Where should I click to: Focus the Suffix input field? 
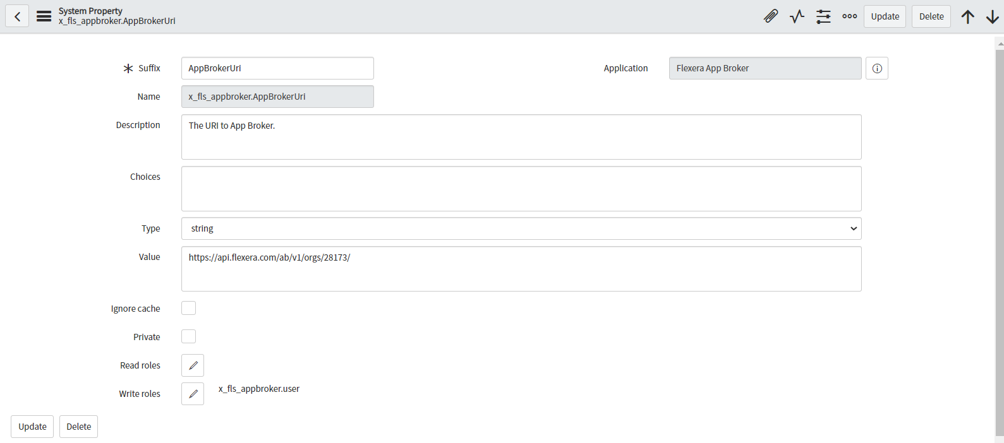pos(277,68)
